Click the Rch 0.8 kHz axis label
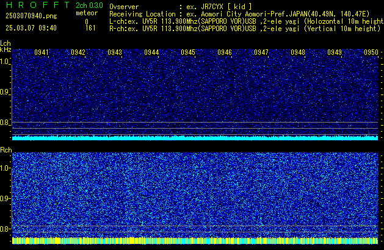The image size is (384, 250). pyautogui.click(x=5, y=229)
